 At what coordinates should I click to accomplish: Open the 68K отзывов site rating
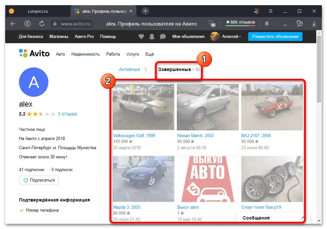[x=240, y=23]
